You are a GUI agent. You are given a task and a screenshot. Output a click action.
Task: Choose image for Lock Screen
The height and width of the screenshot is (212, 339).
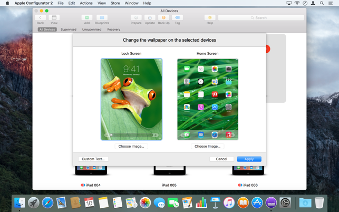tap(131, 146)
